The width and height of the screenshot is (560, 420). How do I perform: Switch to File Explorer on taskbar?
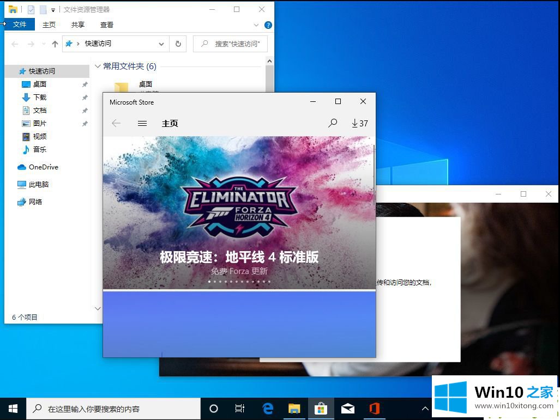tap(294, 409)
